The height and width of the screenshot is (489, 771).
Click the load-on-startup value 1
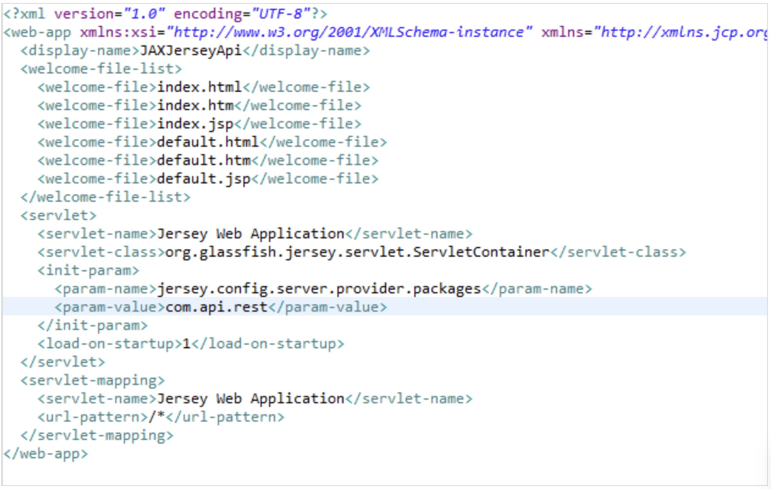point(186,344)
